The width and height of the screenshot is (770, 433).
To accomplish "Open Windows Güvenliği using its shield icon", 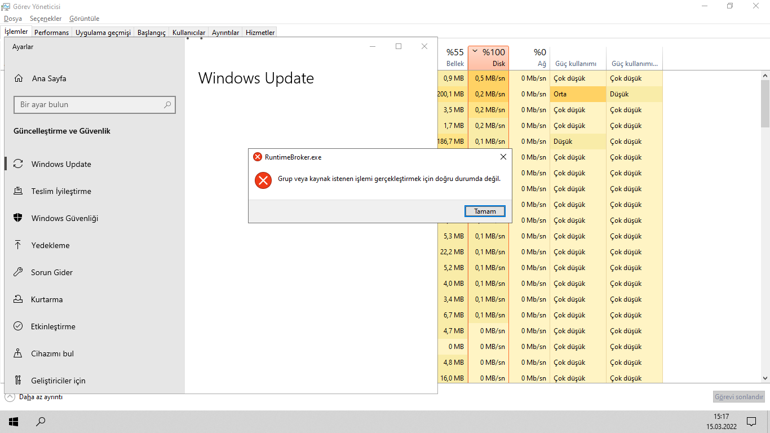I will pos(18,218).
